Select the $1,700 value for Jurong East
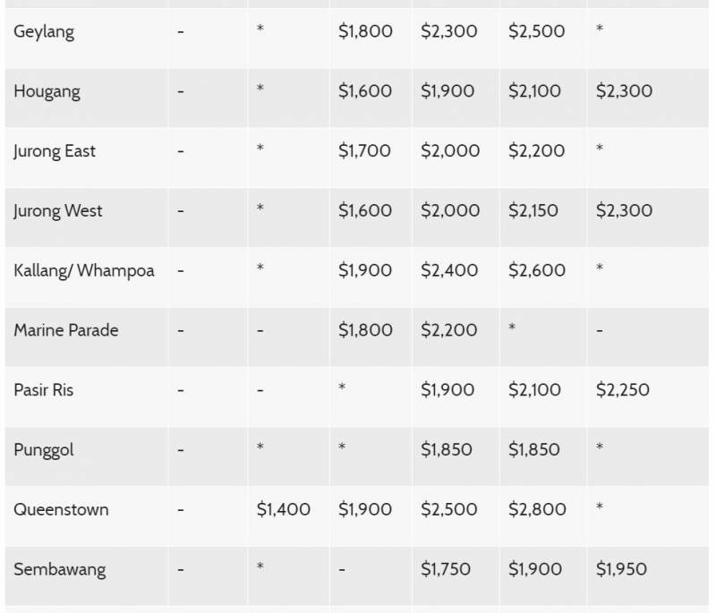Screen dimensions: 716x613 click(364, 151)
